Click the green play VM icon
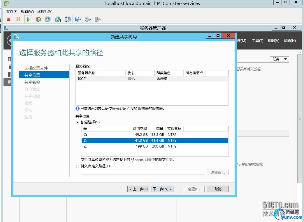This screenshot has width=304, height=222. click(29, 19)
